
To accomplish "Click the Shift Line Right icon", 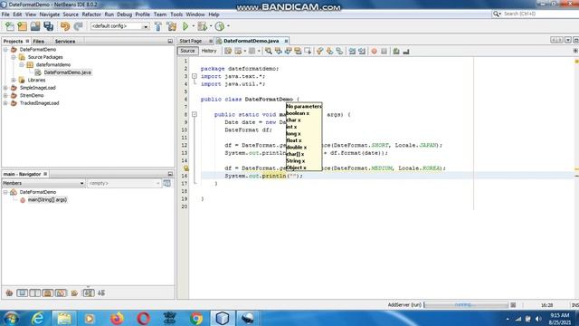I will point(362,52).
